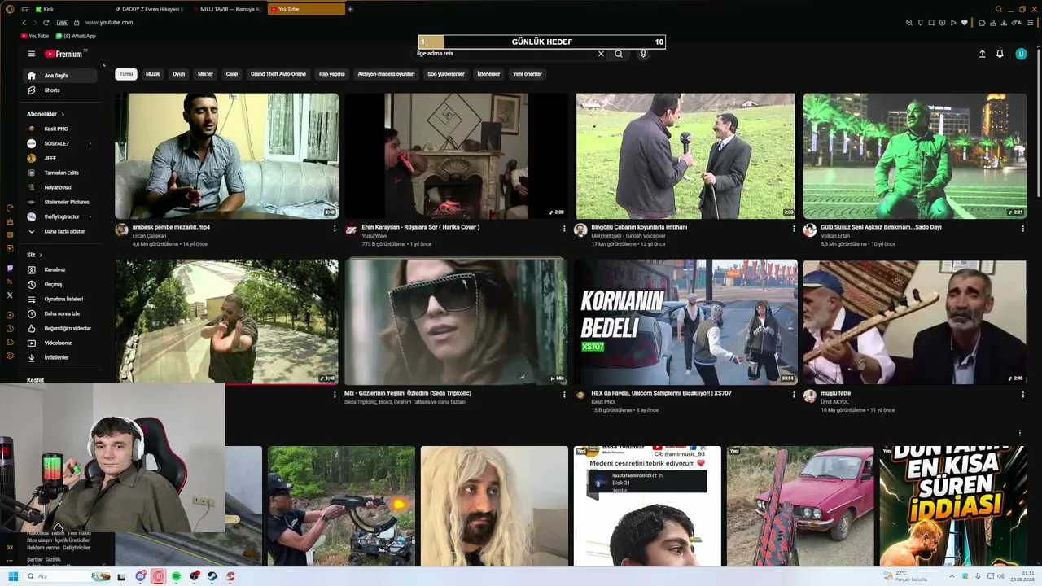The image size is (1042, 586).
Task: Reload the page with the refresh icon
Action: point(46,23)
